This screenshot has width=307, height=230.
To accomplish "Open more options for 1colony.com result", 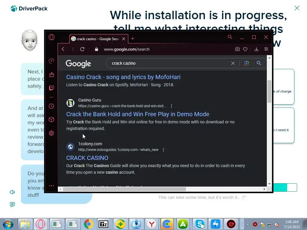I will tap(163, 150).
